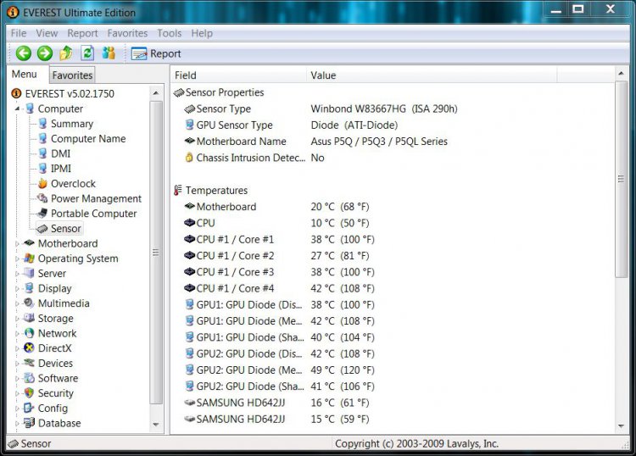This screenshot has height=456, width=636.
Task: Click scroll-down arrow of the details pane
Action: (621, 425)
